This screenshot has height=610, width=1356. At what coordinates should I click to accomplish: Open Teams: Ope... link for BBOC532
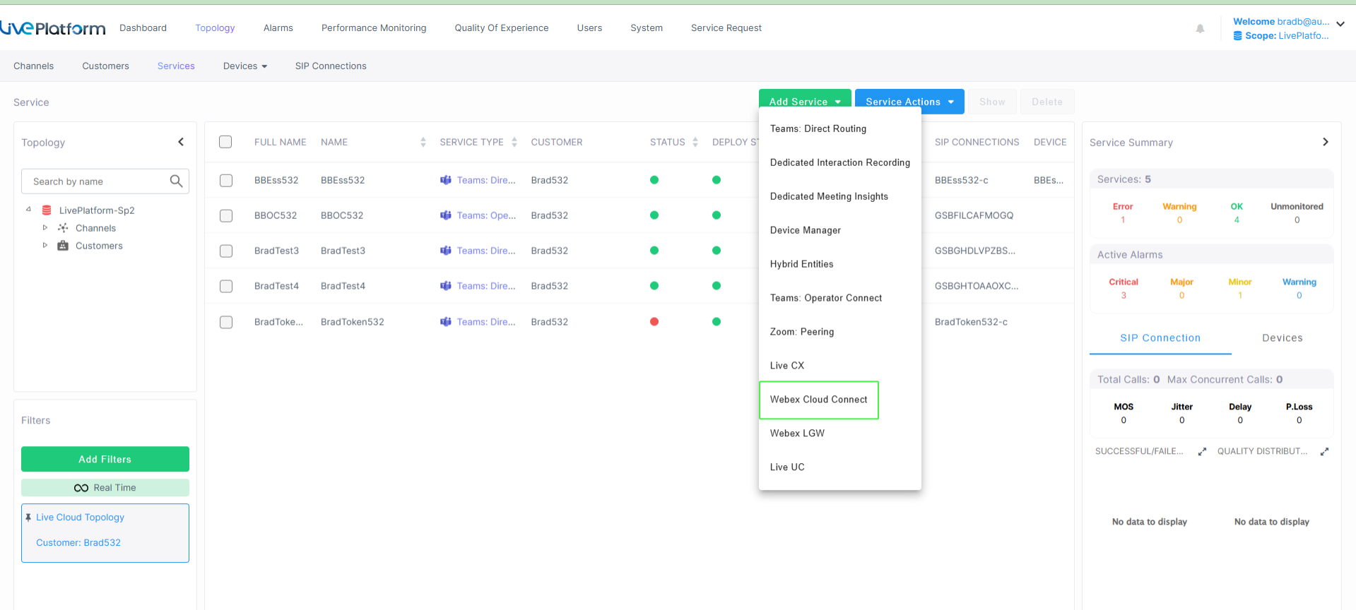[486, 215]
